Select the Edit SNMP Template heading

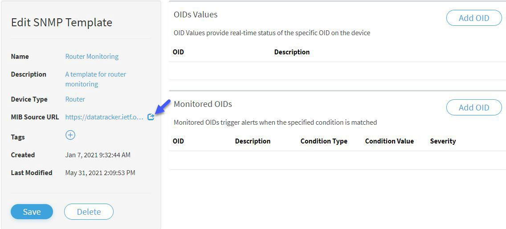click(x=61, y=23)
